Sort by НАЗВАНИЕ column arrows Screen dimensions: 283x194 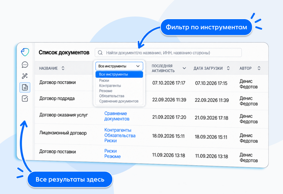[63, 68]
